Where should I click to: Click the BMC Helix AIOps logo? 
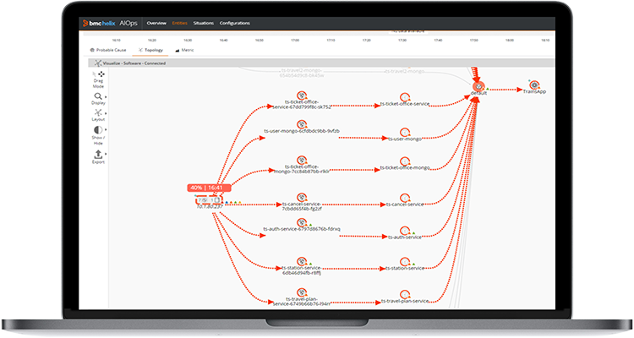[110, 24]
